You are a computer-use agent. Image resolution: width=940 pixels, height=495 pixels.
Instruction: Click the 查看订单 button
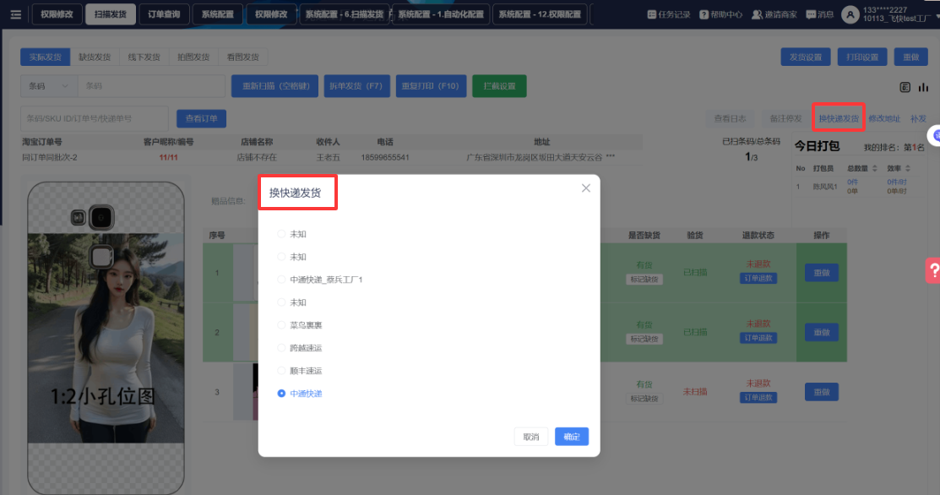(201, 118)
